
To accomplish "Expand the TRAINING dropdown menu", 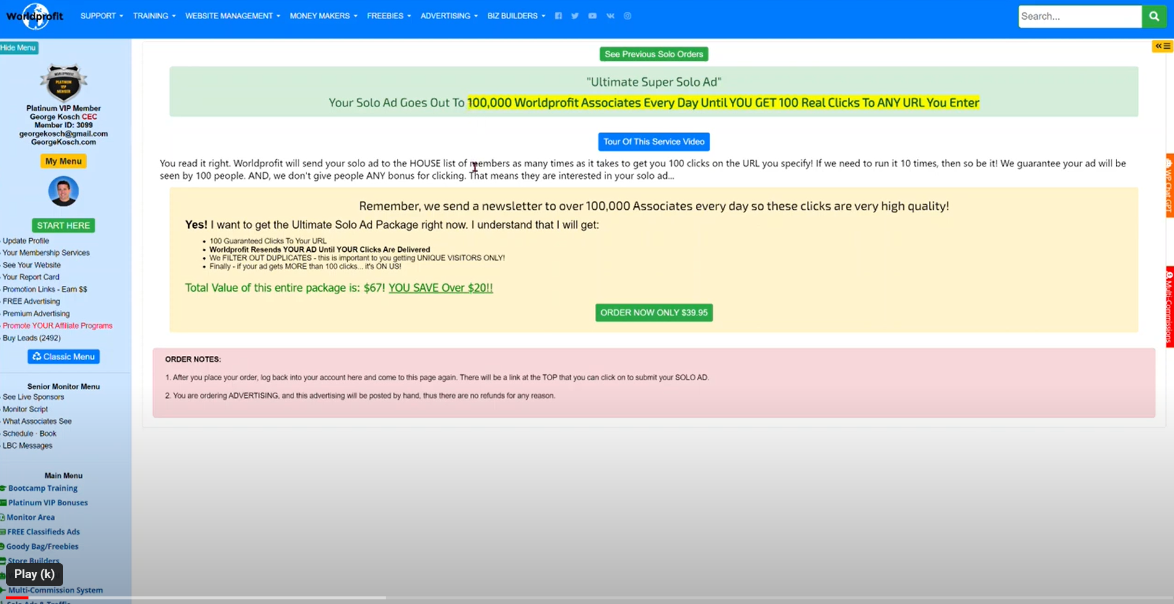I will pyautogui.click(x=154, y=16).
